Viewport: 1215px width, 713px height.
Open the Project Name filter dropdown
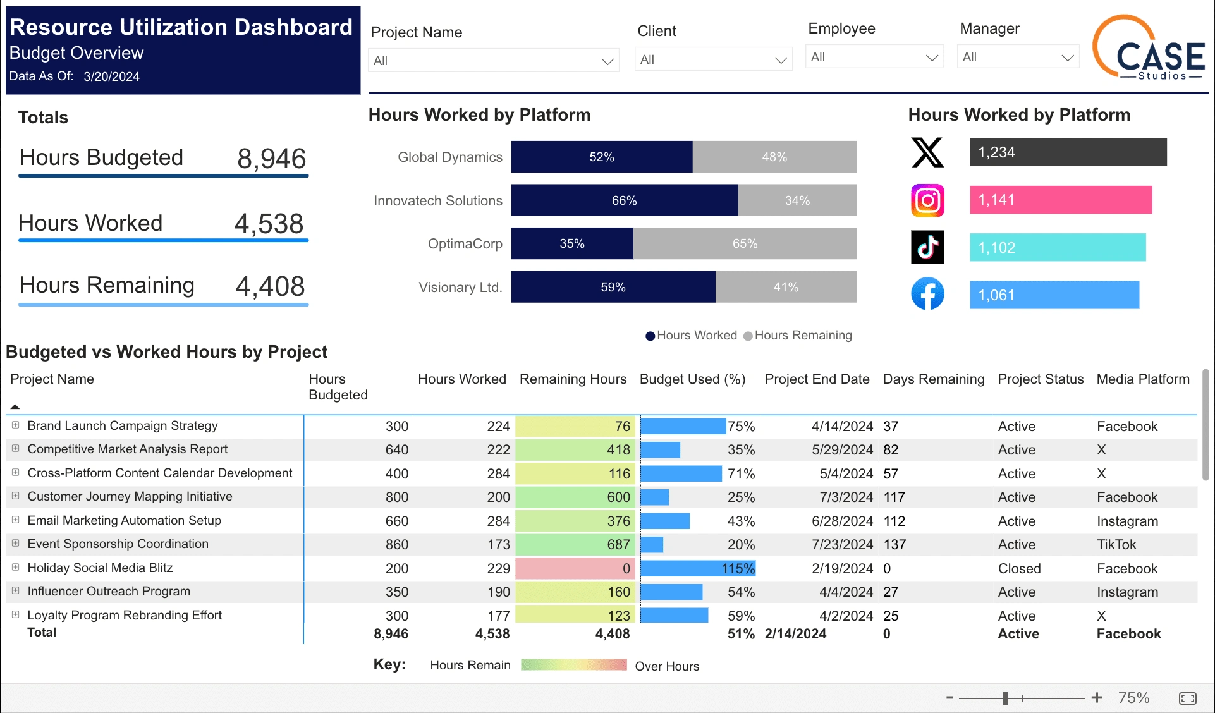coord(494,61)
